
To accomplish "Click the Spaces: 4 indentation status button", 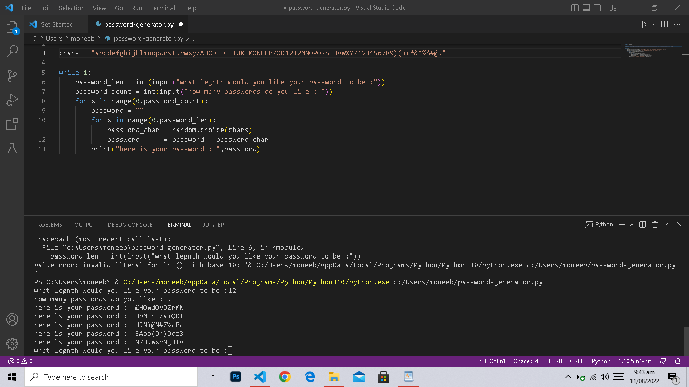I will [526, 361].
